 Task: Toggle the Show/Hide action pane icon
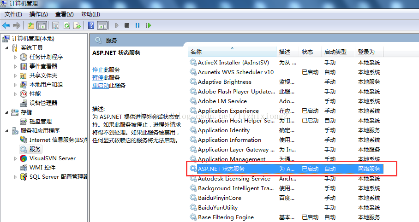[x=102, y=25]
